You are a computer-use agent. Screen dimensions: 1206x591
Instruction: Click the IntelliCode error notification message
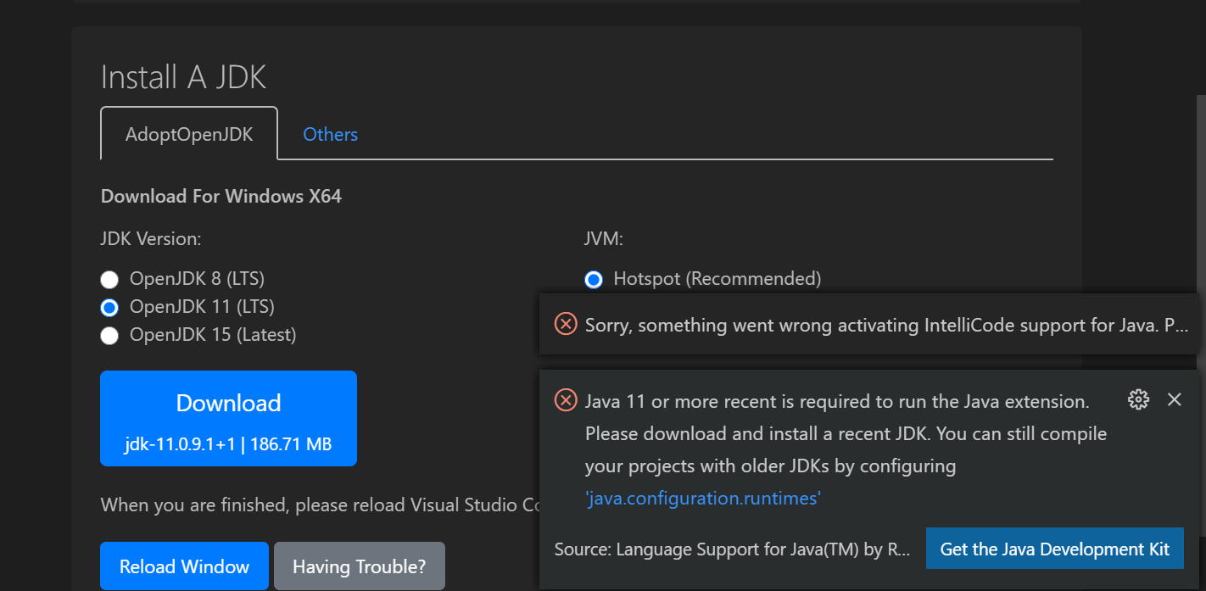(x=886, y=325)
